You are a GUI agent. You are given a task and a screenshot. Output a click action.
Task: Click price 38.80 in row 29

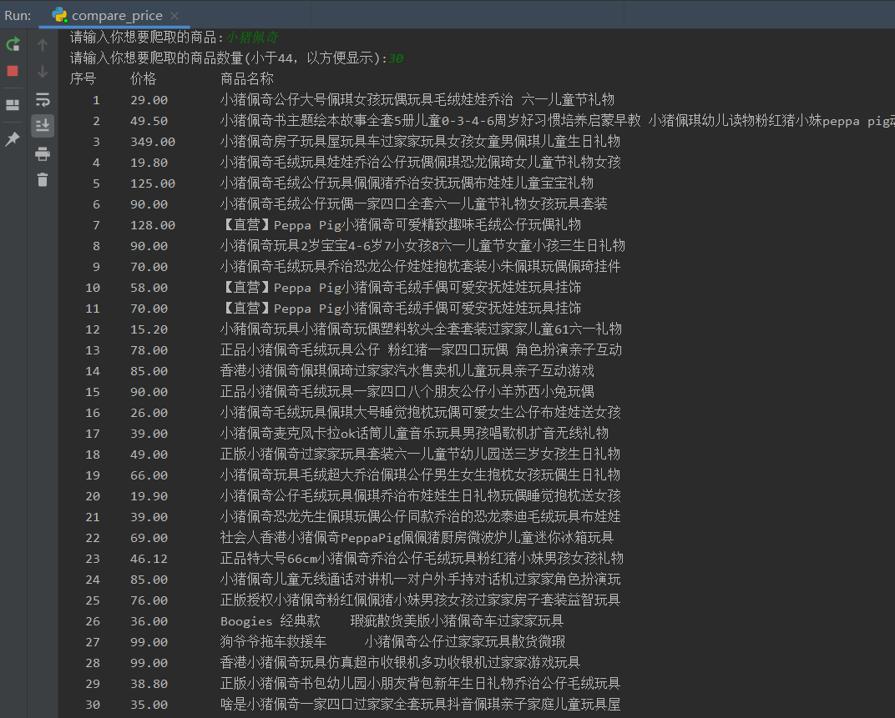coord(149,684)
